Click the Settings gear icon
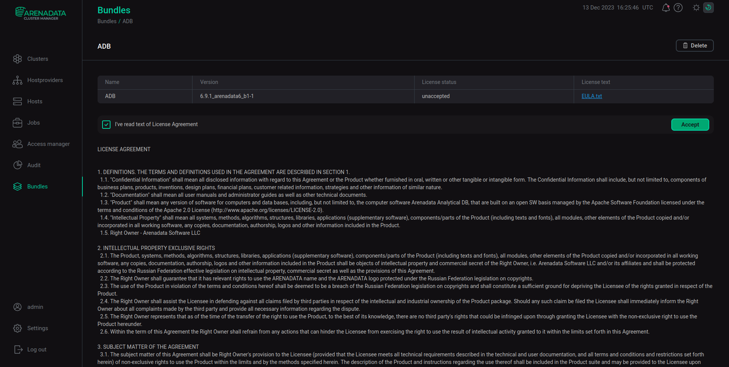 (x=17, y=328)
